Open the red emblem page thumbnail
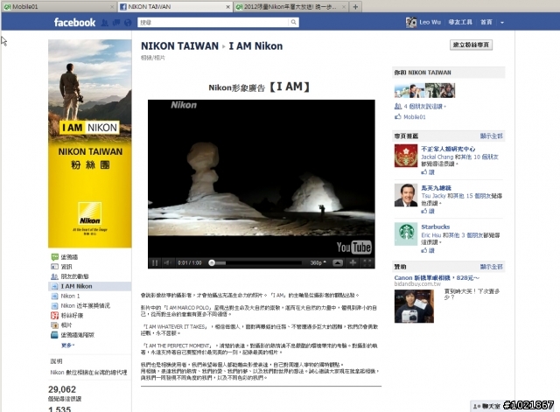Screen dimensions: 560x412 (x=406, y=156)
